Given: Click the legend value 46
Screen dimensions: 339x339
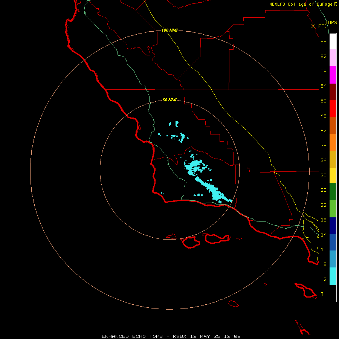Looking at the screenshot, I should coord(324,116).
